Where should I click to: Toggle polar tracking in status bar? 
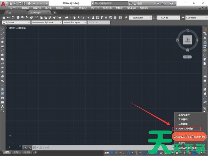(x=129, y=153)
